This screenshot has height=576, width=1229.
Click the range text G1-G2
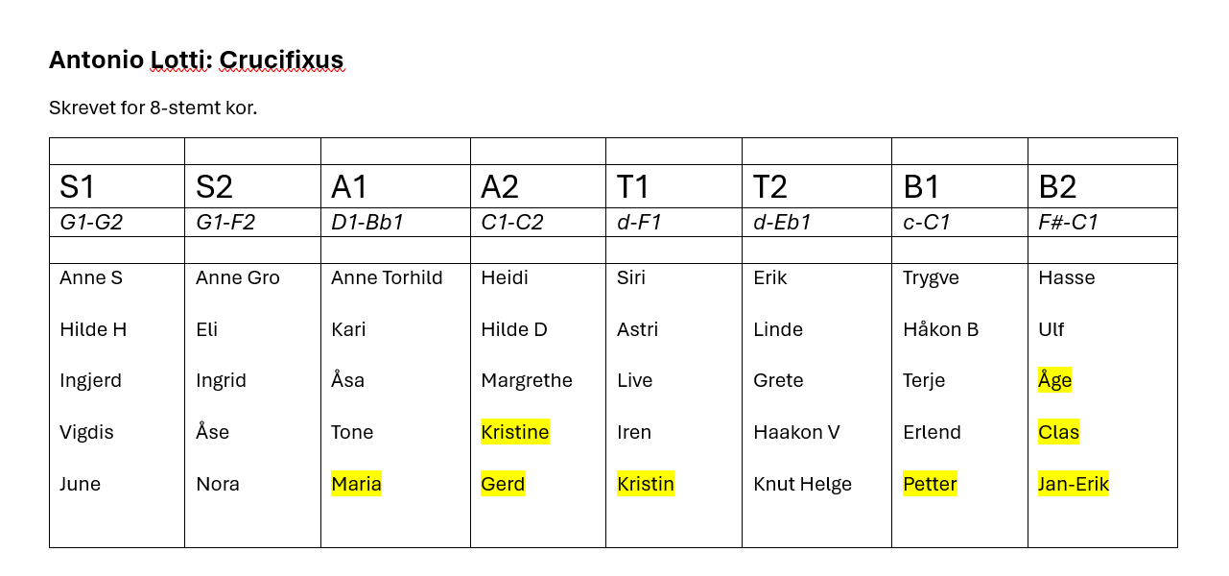coord(91,222)
